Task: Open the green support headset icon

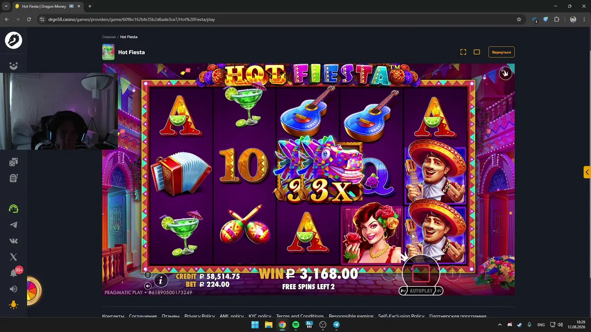Action: [13, 209]
